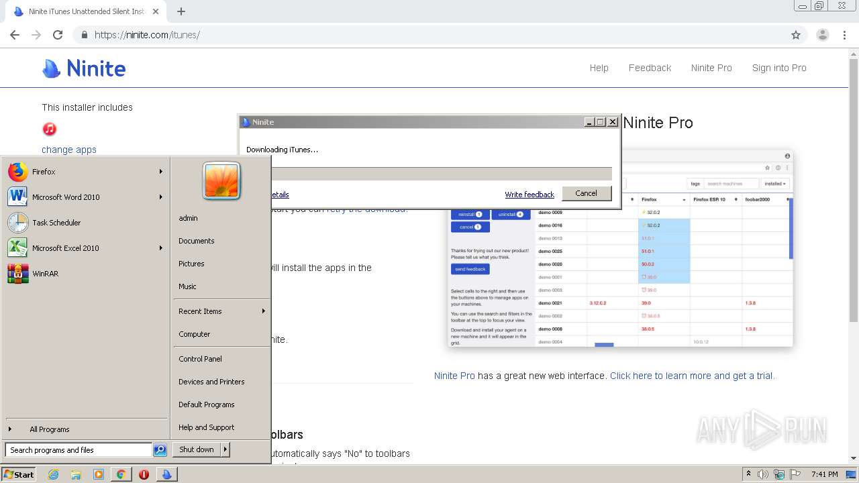
Task: Cancel the Ninite iTunes download
Action: [586, 193]
